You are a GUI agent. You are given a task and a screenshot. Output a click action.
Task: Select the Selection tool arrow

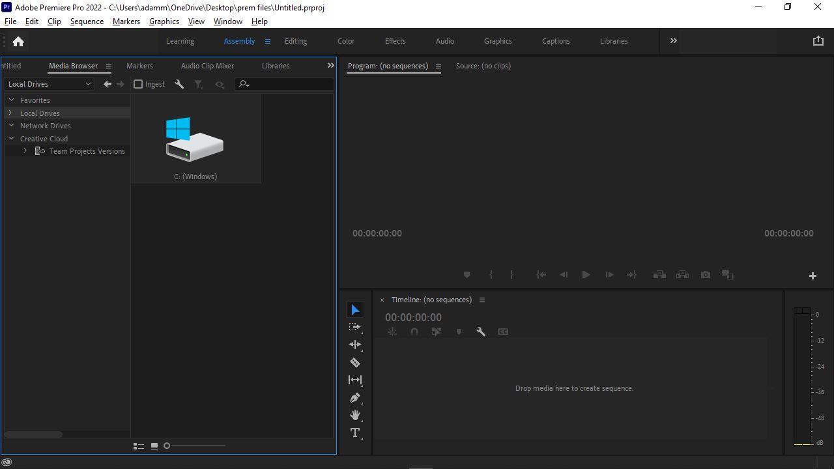pos(355,310)
